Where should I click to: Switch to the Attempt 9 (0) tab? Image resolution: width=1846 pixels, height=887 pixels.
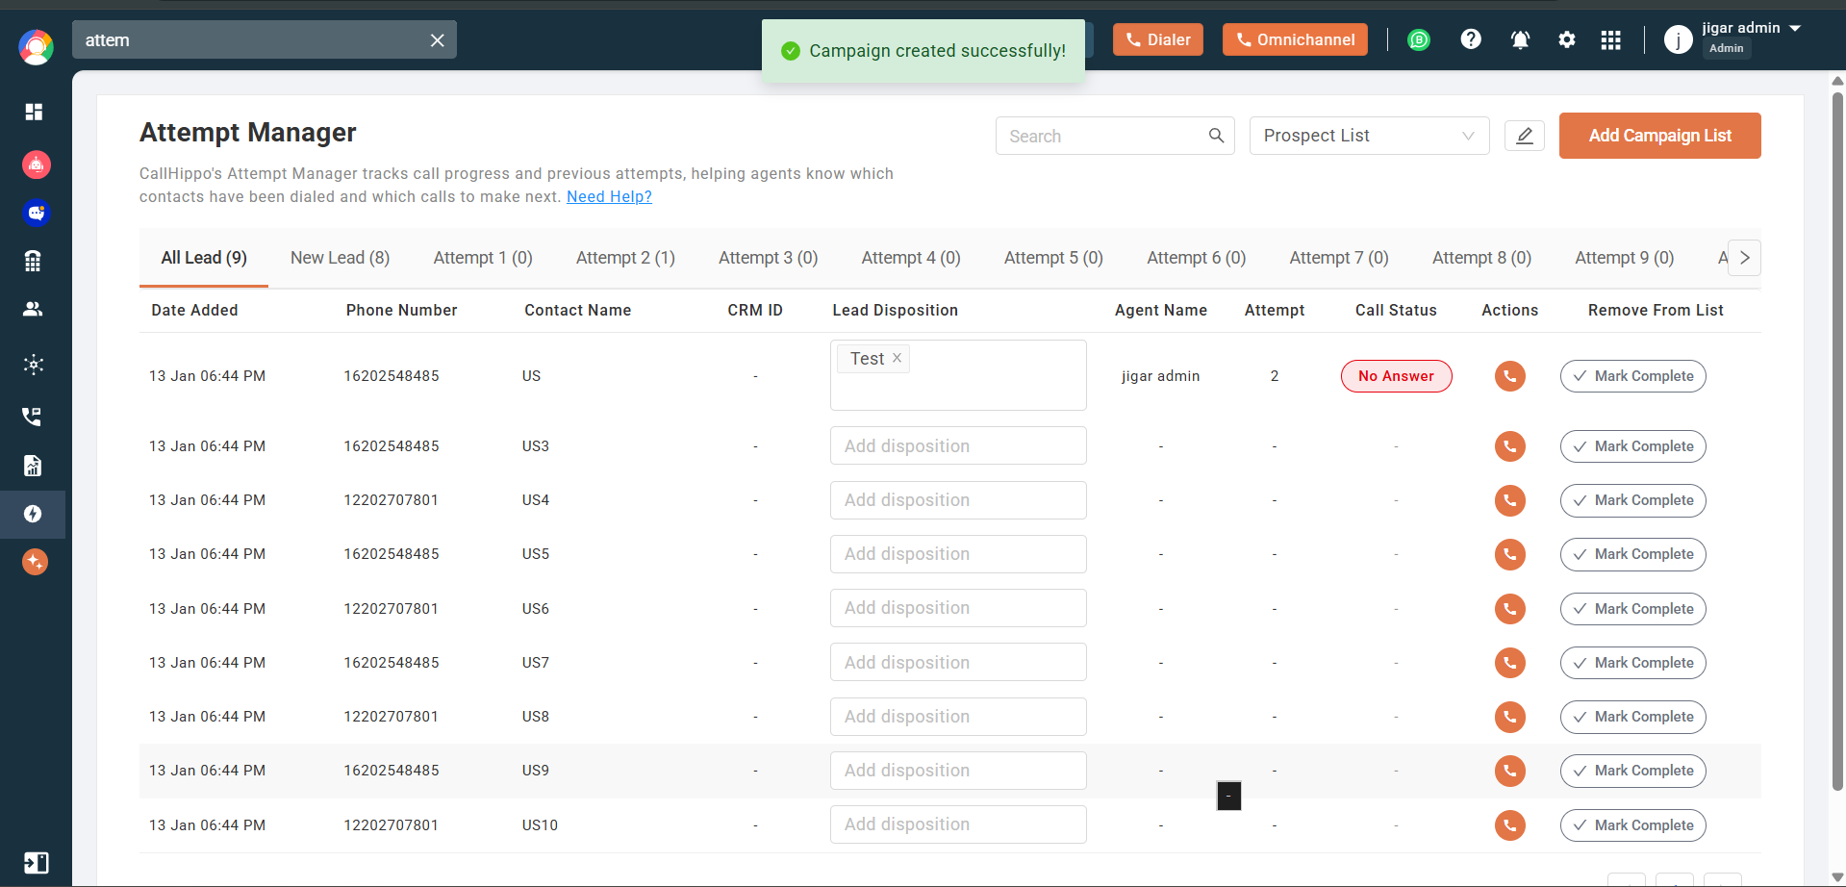1624,258
